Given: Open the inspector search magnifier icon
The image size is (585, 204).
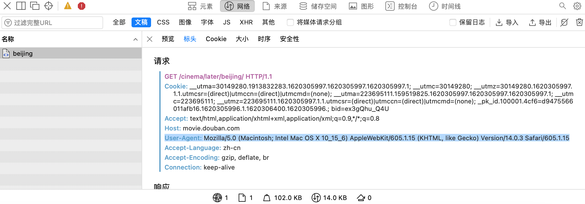Looking at the screenshot, I should (x=562, y=6).
